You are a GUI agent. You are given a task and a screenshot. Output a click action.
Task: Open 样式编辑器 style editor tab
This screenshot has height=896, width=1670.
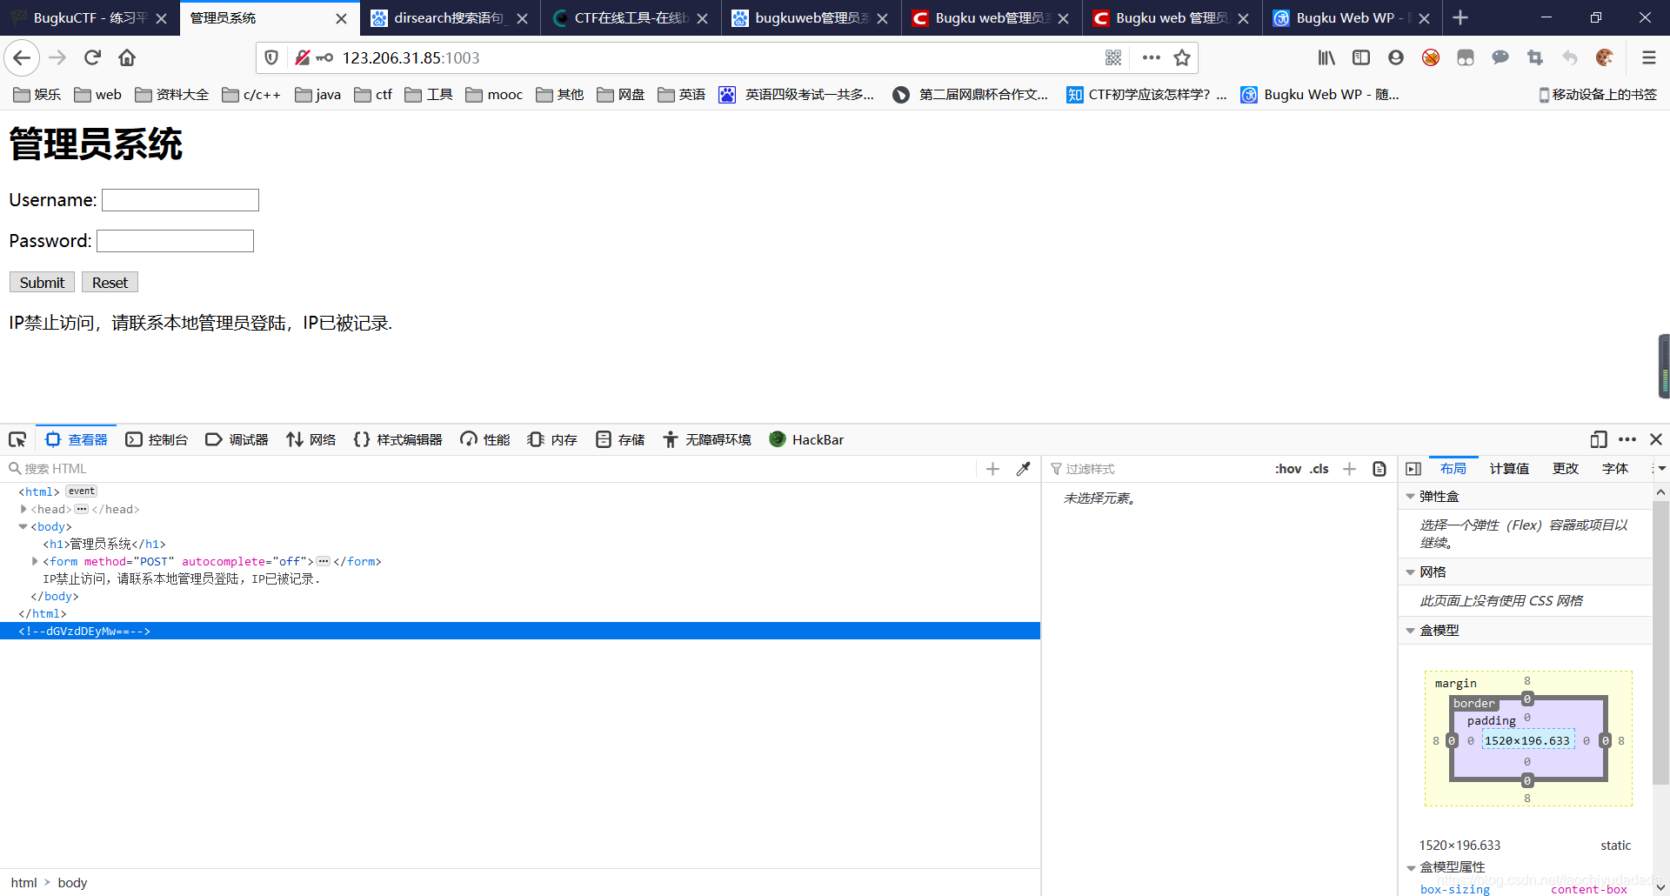click(398, 439)
